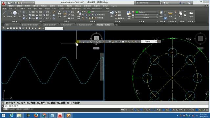This screenshot has width=210, height=118.
Task: Click the Paste (貼上) clipboard icon
Action: tap(180, 14)
